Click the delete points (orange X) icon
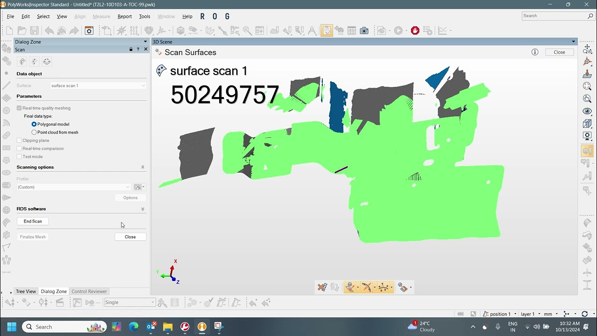597x336 pixels. tap(322, 287)
